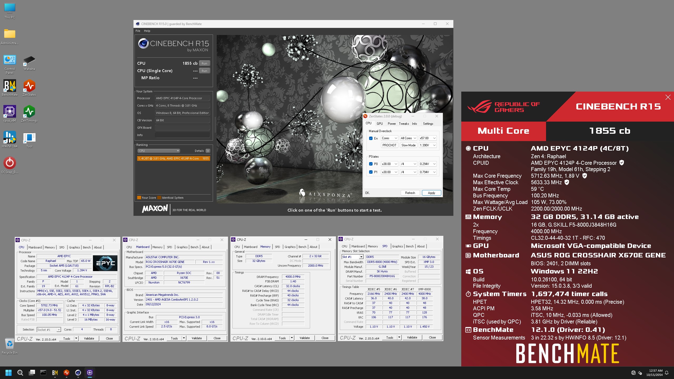The image size is (674, 379).
Task: Open the OCSnap desktop shortcut
Action: (10, 165)
